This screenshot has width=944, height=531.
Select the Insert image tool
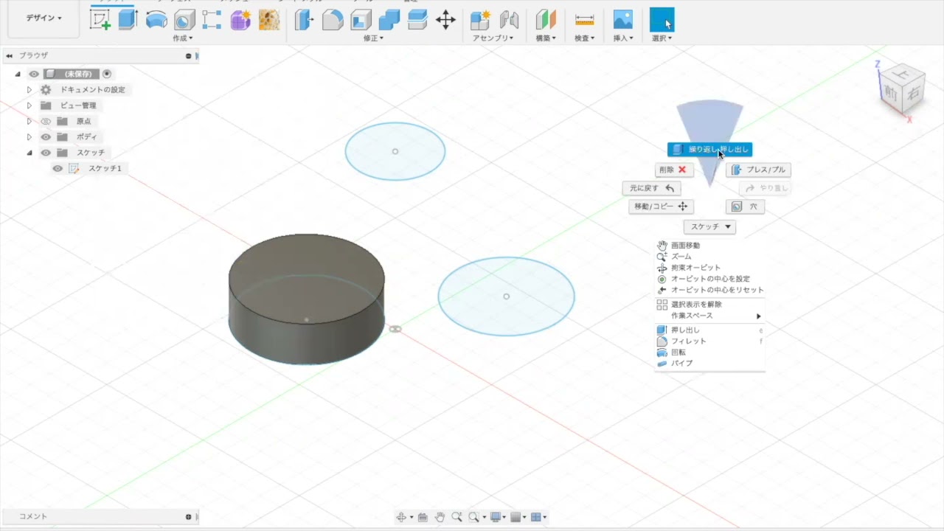(623, 20)
